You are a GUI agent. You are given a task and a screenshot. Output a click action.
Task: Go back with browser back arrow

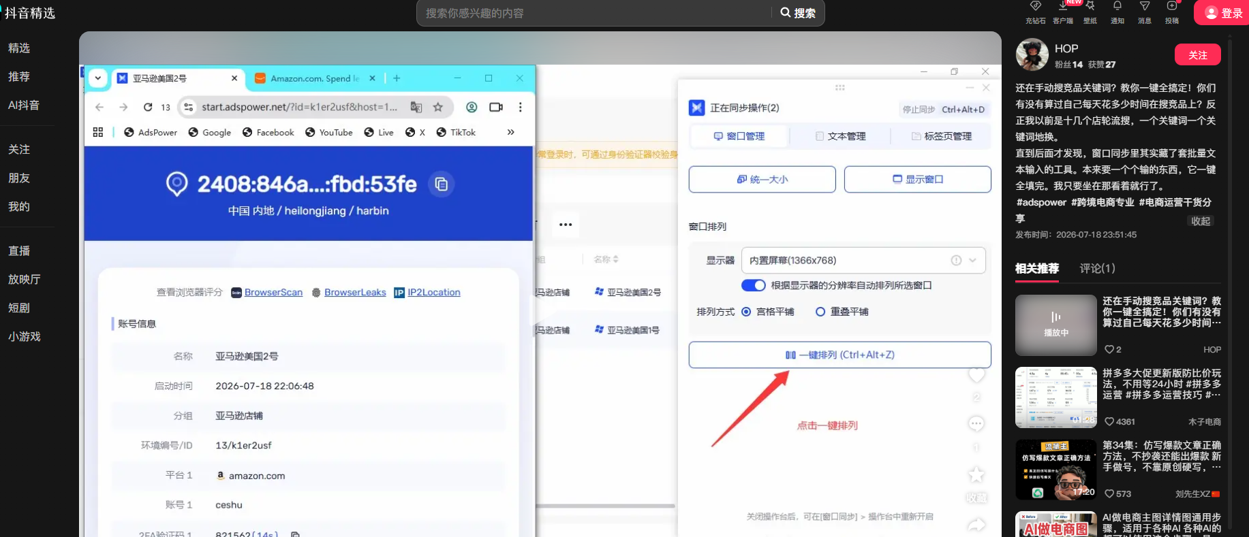99,107
